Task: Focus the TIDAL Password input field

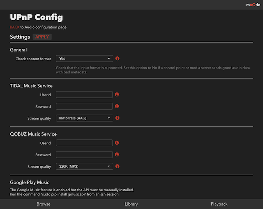Action: click(84, 106)
